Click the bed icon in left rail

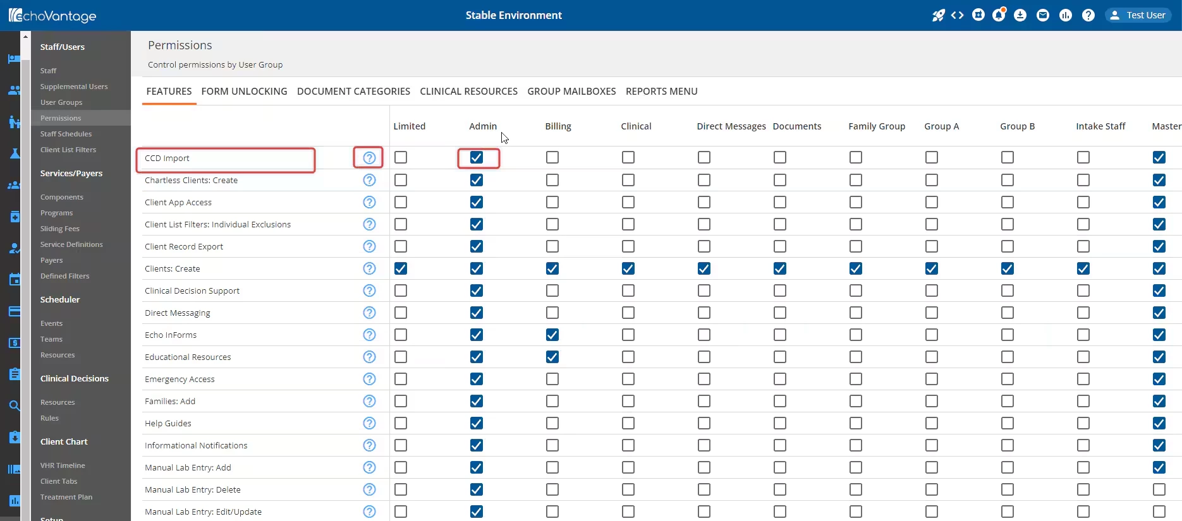[x=14, y=59]
